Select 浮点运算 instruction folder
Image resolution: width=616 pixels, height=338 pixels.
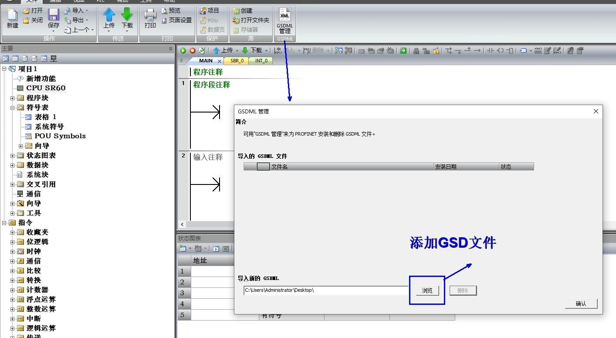coord(41,299)
